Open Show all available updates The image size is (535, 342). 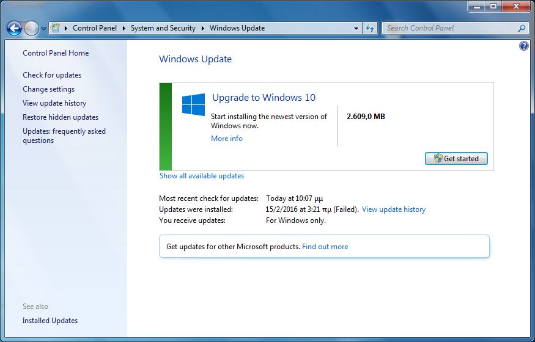(x=202, y=176)
